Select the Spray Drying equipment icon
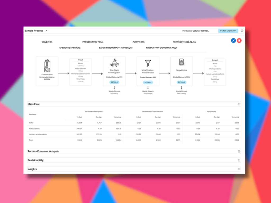Screen dimensions: 271x203 [181, 62]
